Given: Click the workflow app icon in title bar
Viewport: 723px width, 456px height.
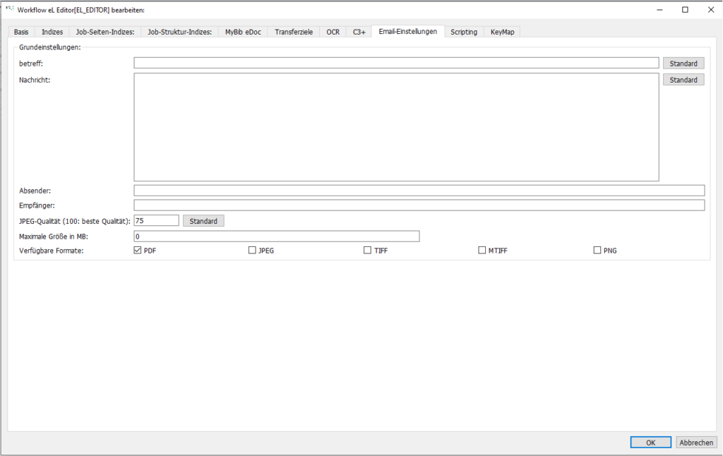Looking at the screenshot, I should pyautogui.click(x=10, y=8).
